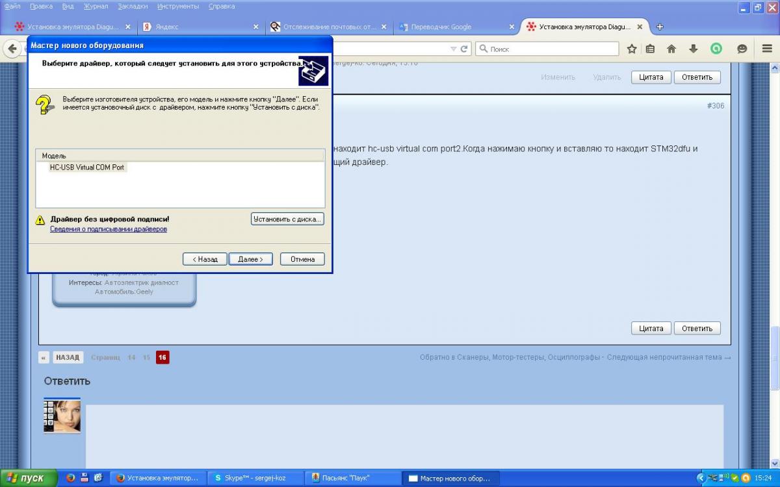Click Цитата button on the upper post
Viewport: 780px width, 487px height.
click(x=651, y=77)
